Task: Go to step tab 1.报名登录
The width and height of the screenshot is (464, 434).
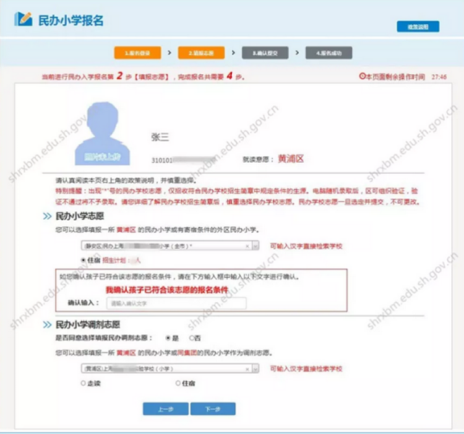Action: point(137,53)
